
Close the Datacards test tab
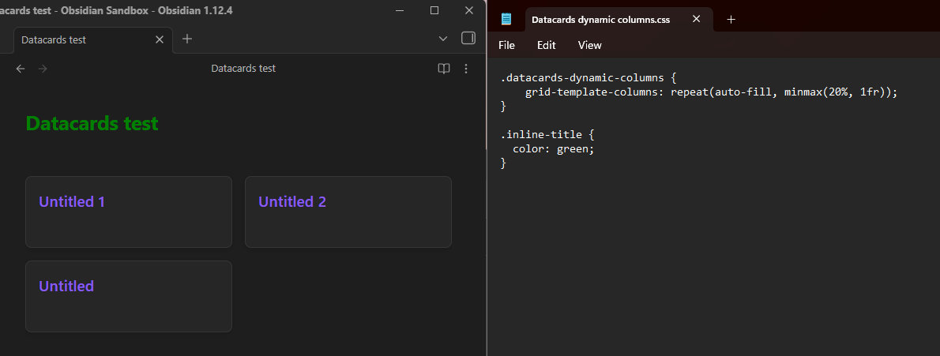pos(160,39)
